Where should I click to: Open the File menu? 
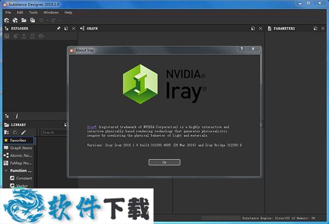[8, 13]
